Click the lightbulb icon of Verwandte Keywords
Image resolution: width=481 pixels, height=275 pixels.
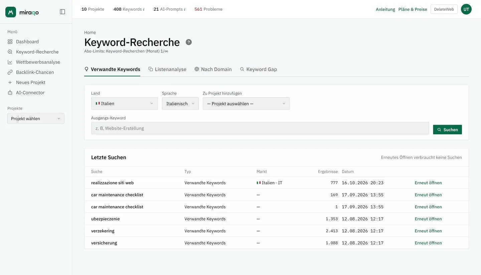point(87,69)
